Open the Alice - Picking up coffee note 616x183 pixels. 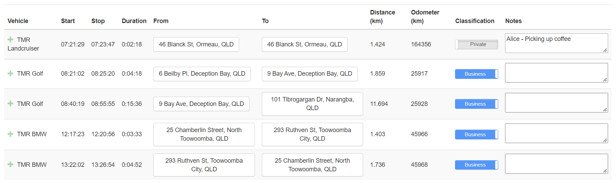556,43
